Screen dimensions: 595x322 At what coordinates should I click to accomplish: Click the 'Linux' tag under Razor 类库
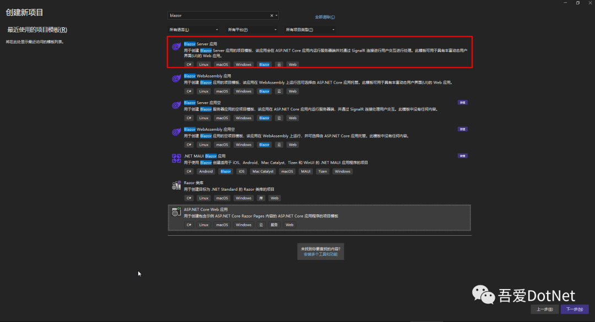point(204,198)
